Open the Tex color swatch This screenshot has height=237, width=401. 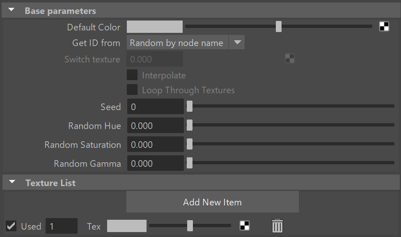click(x=127, y=226)
